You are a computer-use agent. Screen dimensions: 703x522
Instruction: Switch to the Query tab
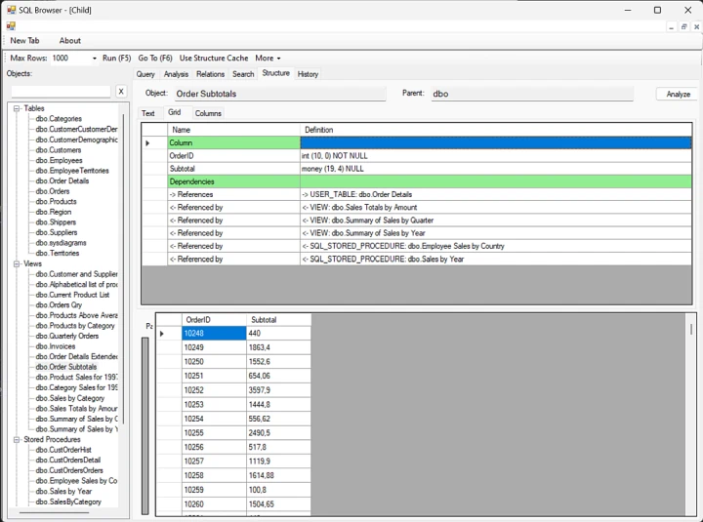[x=145, y=74]
